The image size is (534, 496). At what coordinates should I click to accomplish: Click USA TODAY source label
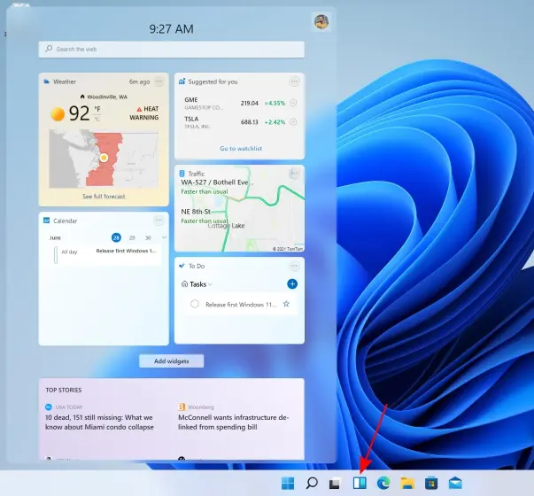(x=69, y=407)
